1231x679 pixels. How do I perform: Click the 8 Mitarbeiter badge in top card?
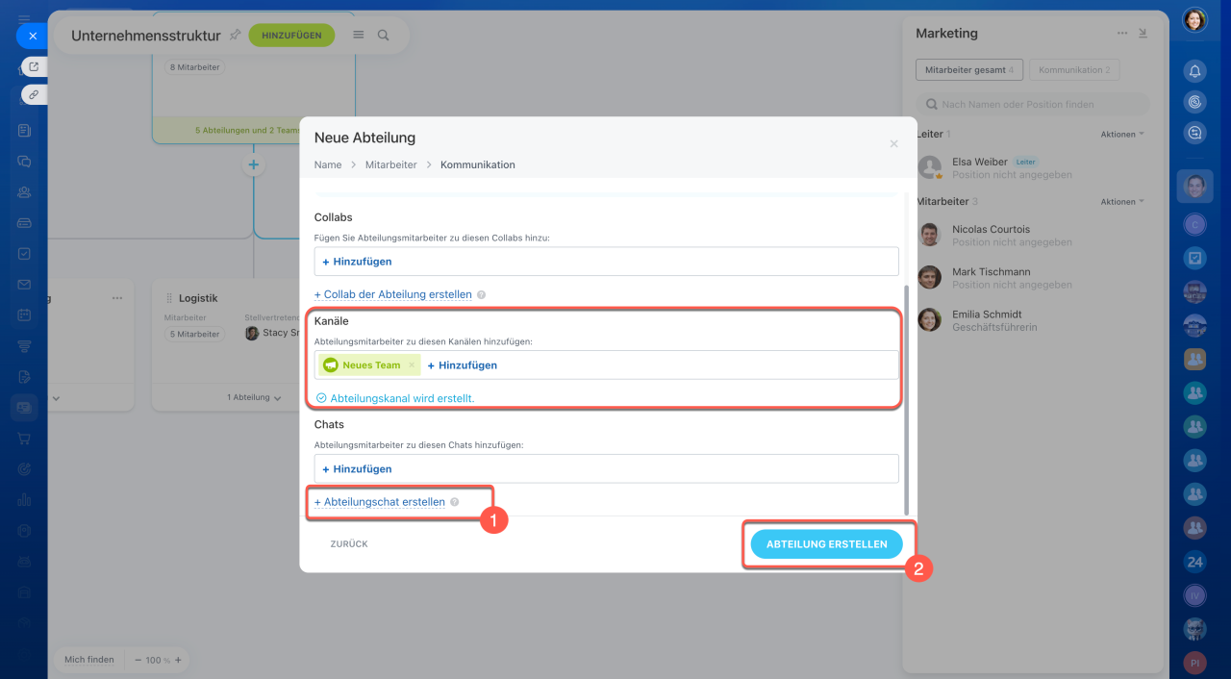195,68
